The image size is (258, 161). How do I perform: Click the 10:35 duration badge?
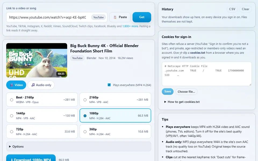tap(61, 74)
